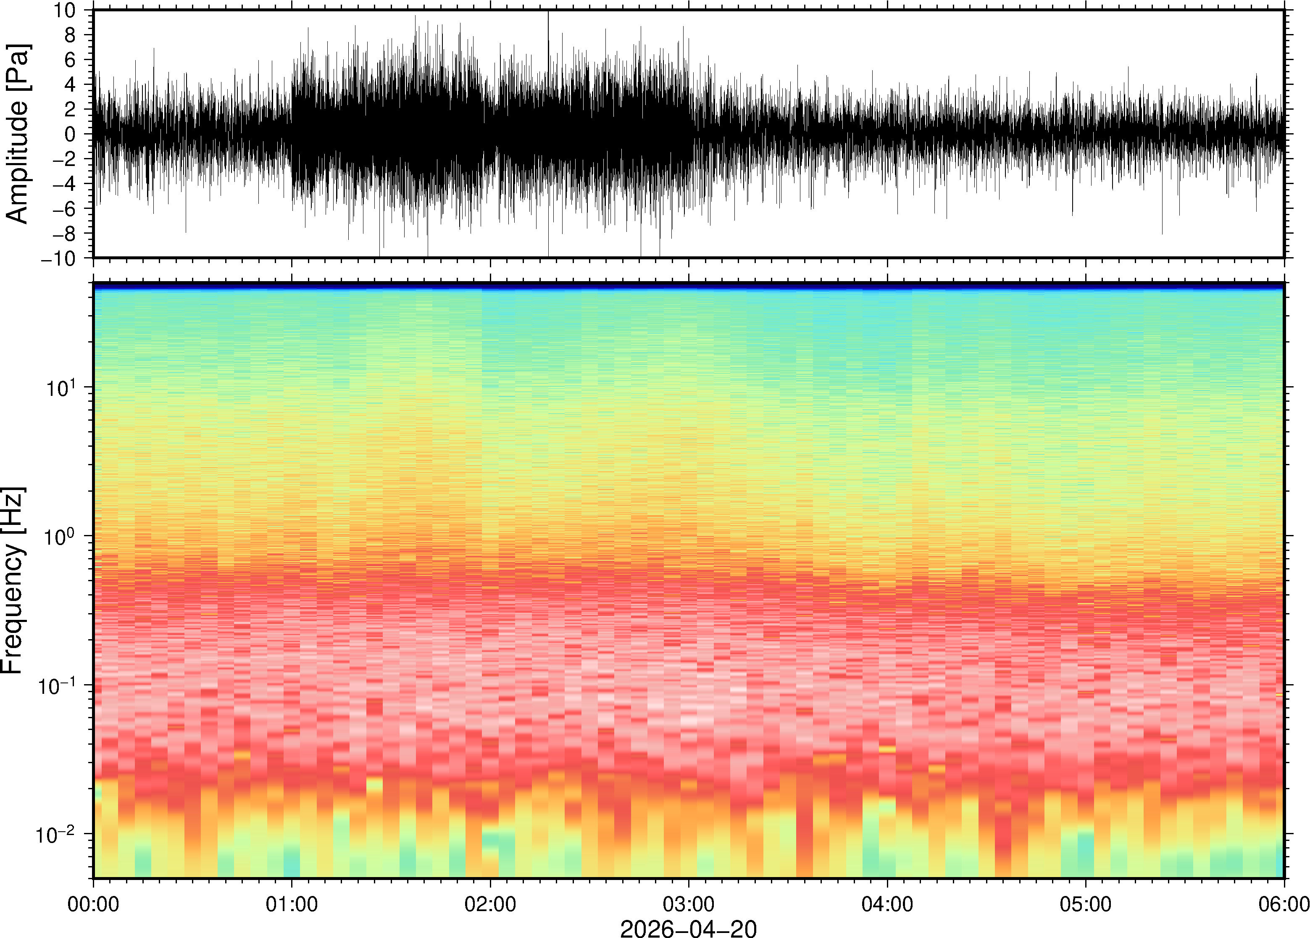Click the 04:00 time axis label
This screenshot has width=1310, height=938.
[887, 904]
